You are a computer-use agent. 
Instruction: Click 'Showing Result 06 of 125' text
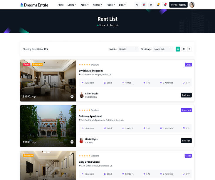35,49
